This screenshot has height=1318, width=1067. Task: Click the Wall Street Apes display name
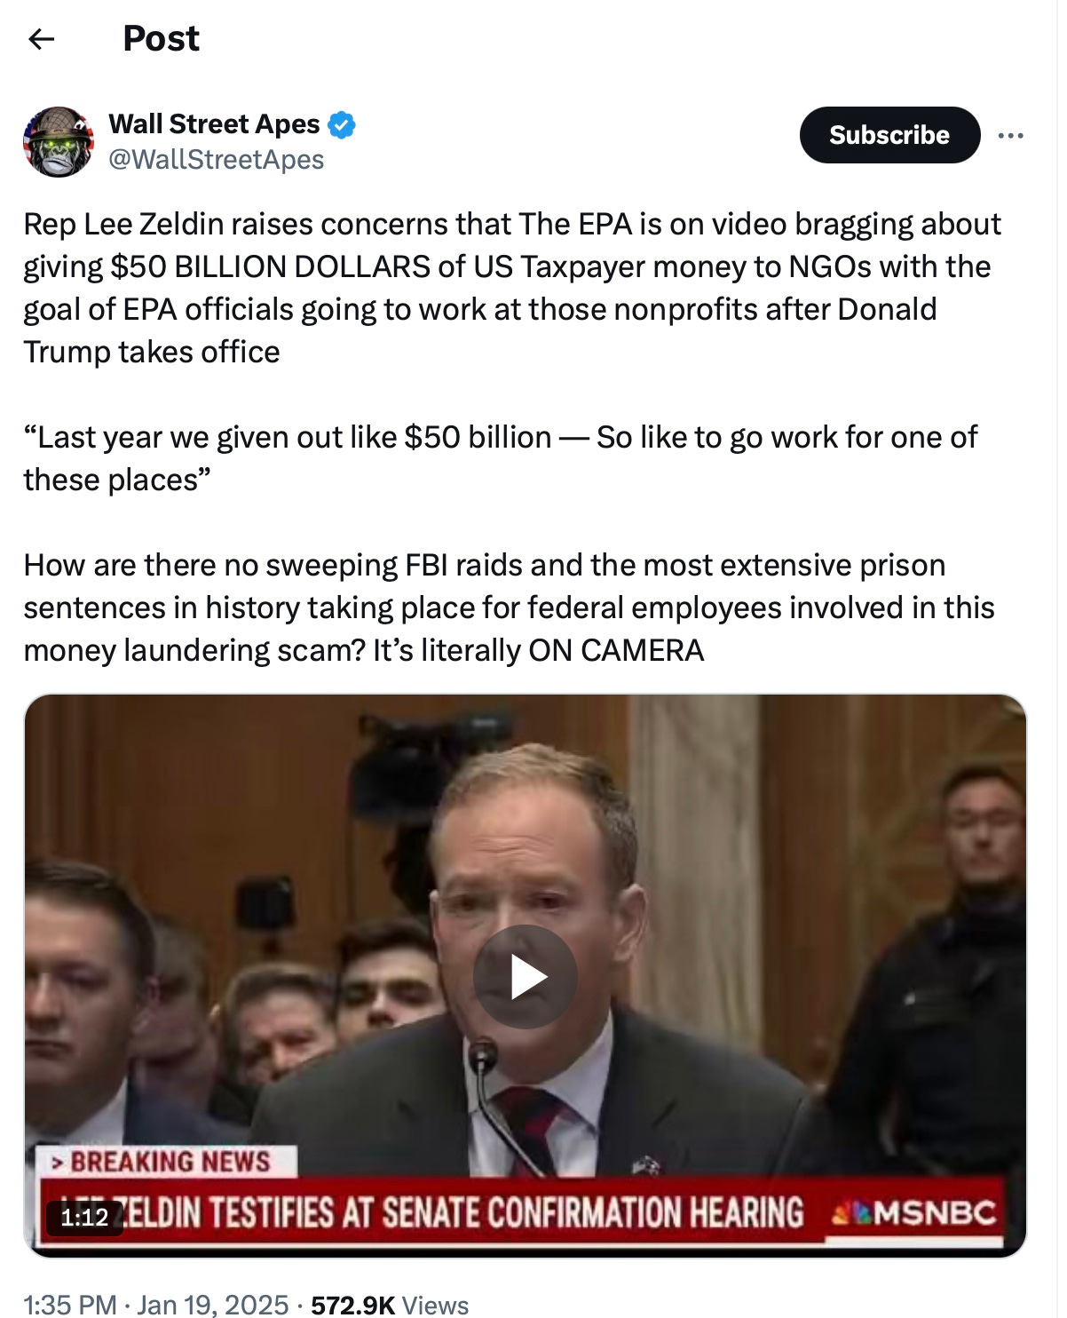tap(214, 124)
